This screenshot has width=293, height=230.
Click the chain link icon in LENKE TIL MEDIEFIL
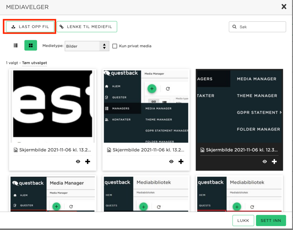tap(62, 27)
